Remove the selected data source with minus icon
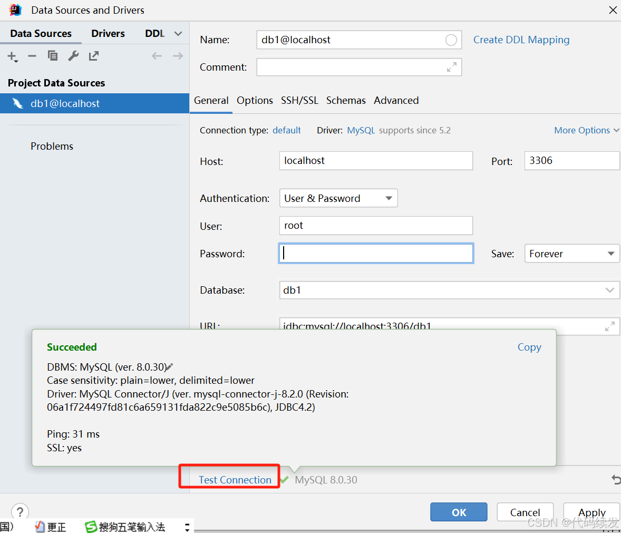This screenshot has width=621, height=533. tap(32, 56)
